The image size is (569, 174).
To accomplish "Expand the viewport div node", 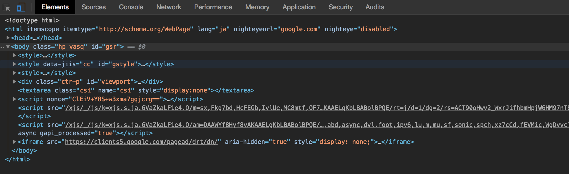I will [15, 82].
